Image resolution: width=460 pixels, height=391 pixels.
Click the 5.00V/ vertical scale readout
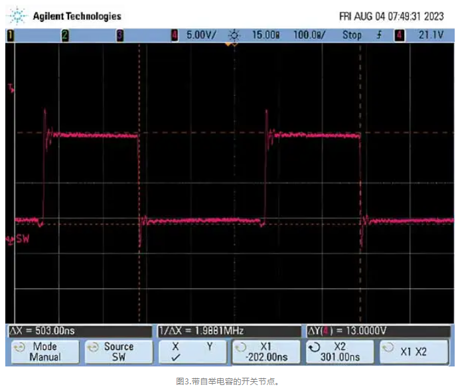[202, 36]
